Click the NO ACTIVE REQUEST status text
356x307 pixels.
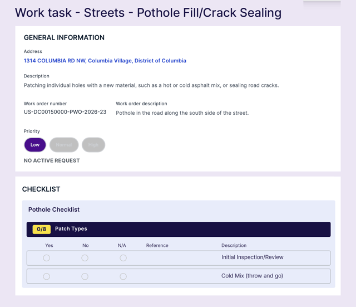point(52,160)
